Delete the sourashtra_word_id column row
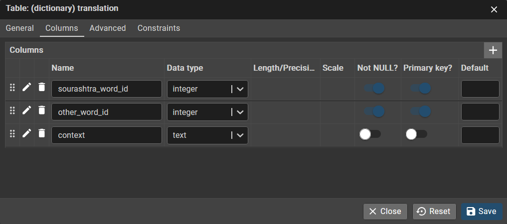 coord(42,87)
